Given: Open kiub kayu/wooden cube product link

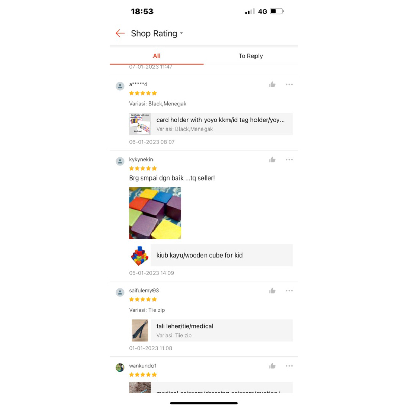Looking at the screenshot, I should tap(211, 256).
